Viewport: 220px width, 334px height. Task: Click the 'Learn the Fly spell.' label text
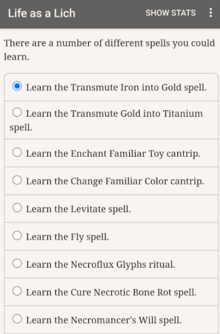[68, 237]
